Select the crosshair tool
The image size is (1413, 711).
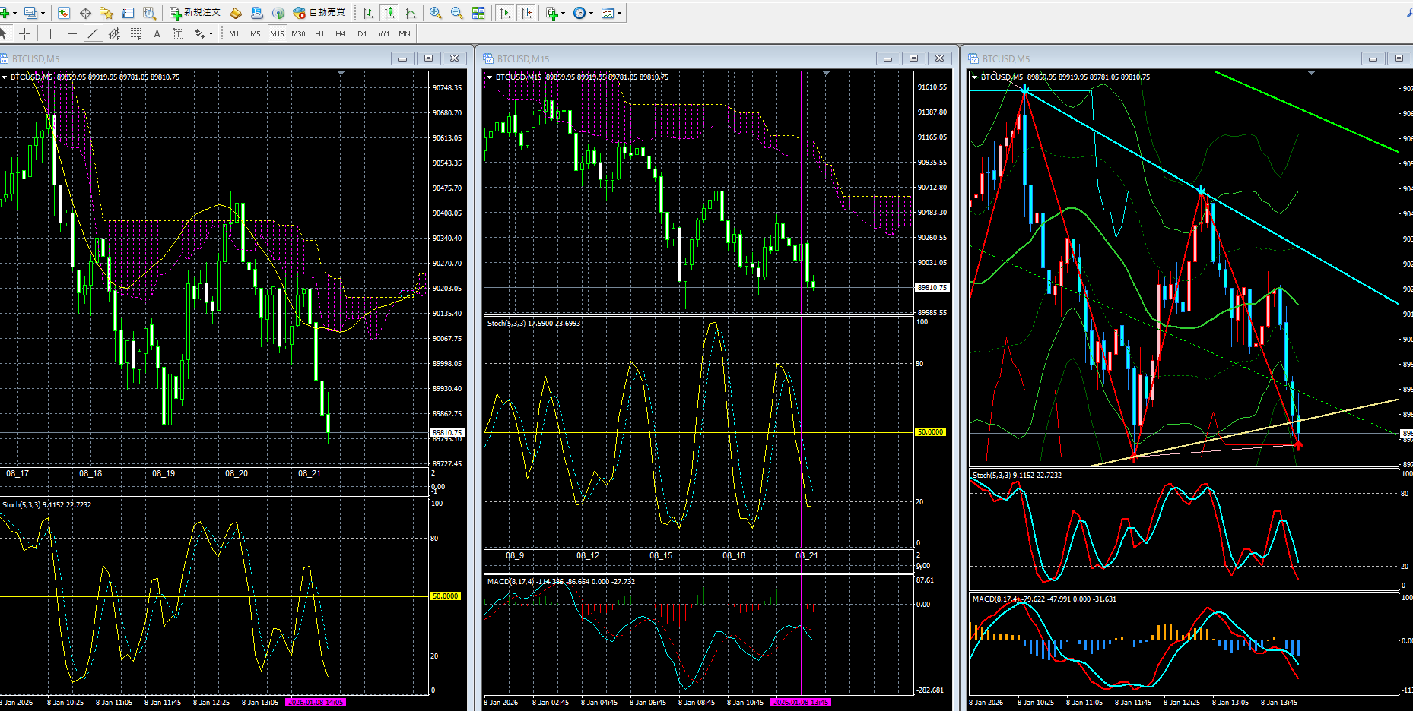[x=25, y=33]
